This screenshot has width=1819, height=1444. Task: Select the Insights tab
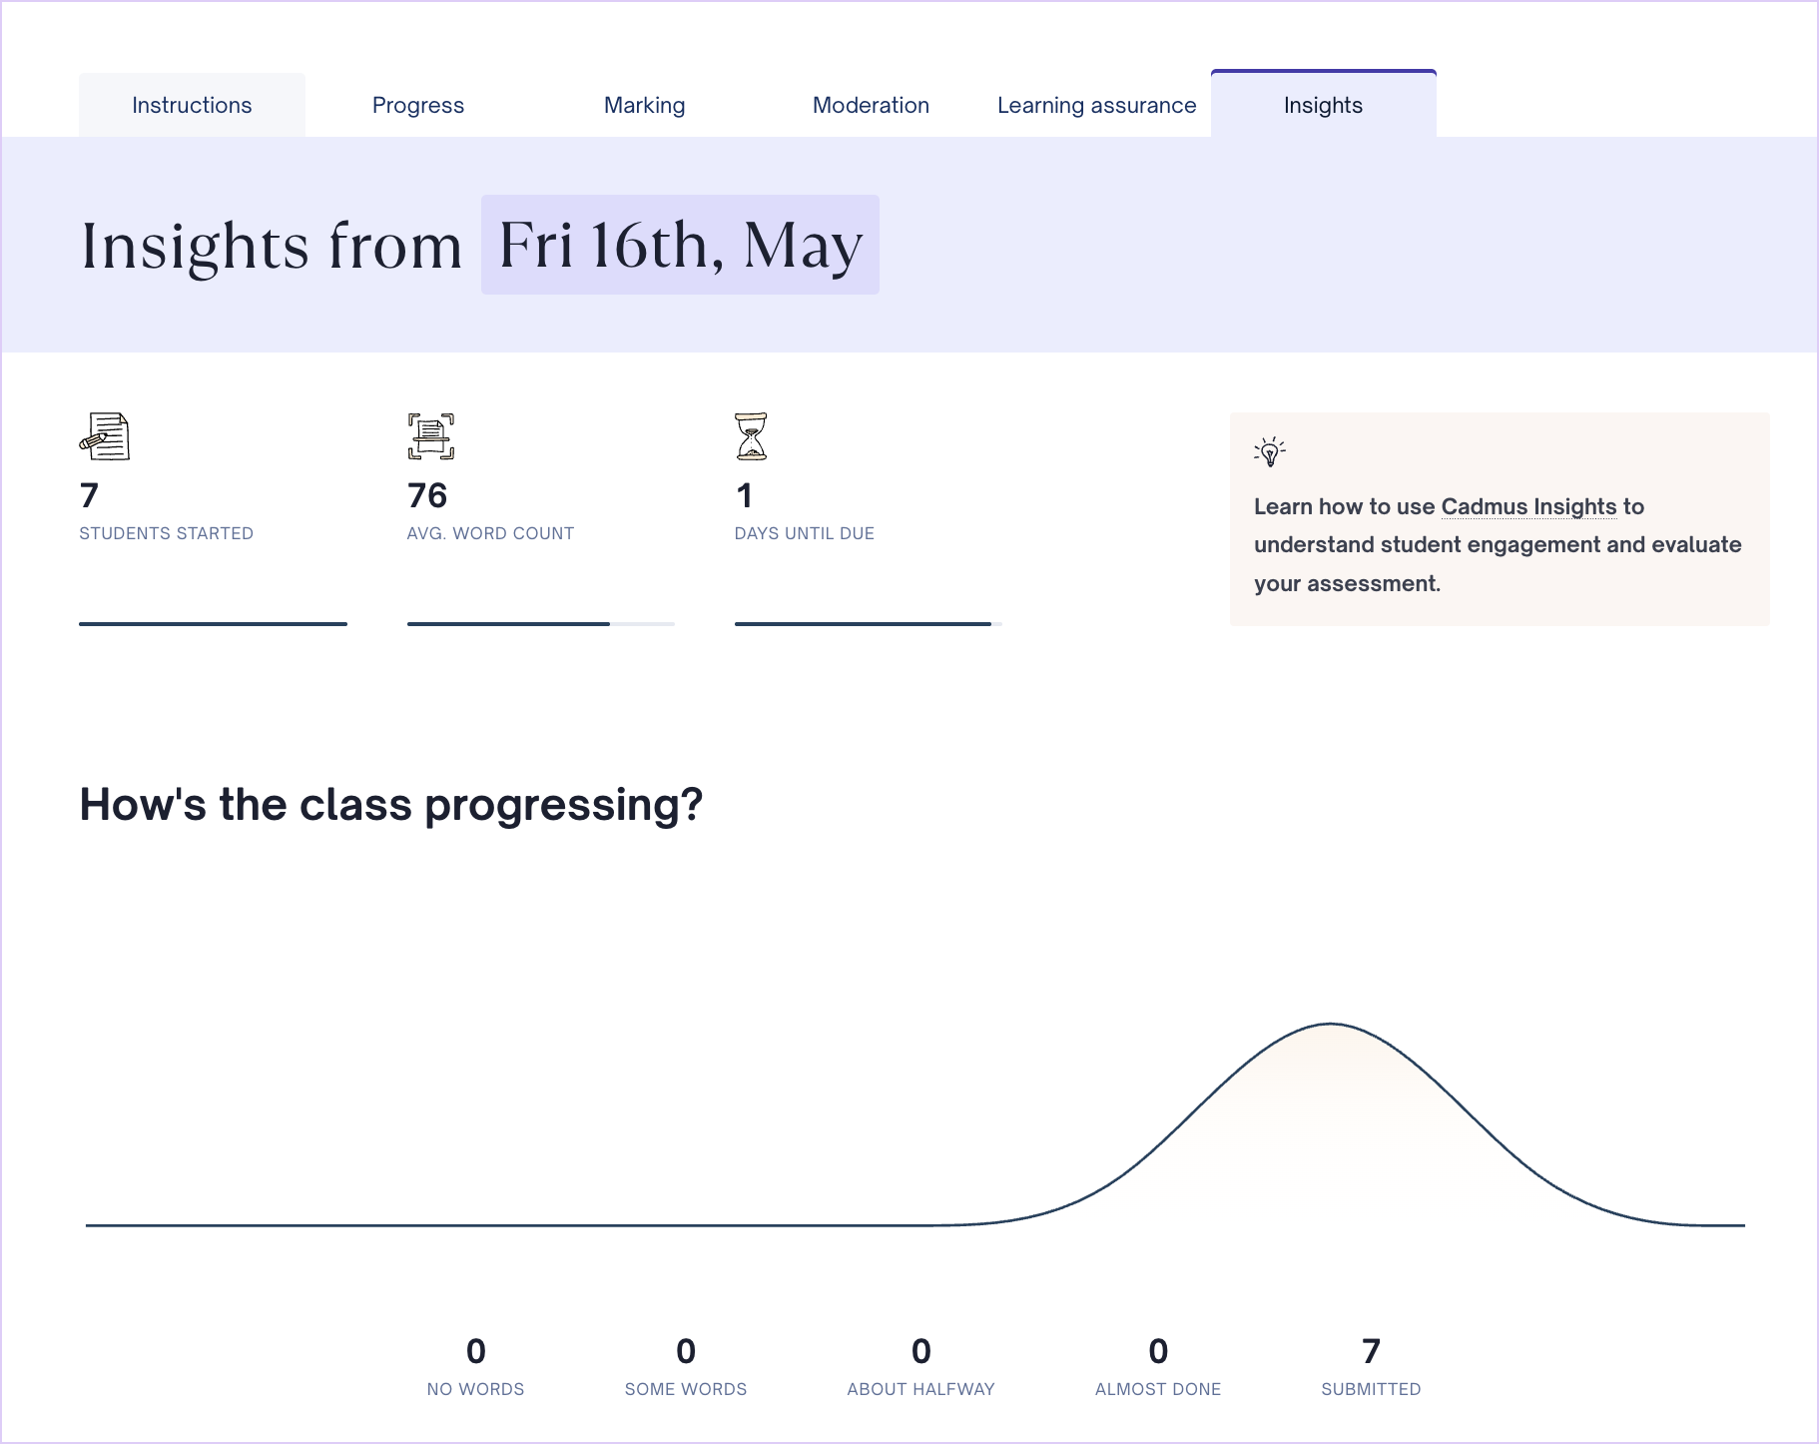[x=1323, y=105]
